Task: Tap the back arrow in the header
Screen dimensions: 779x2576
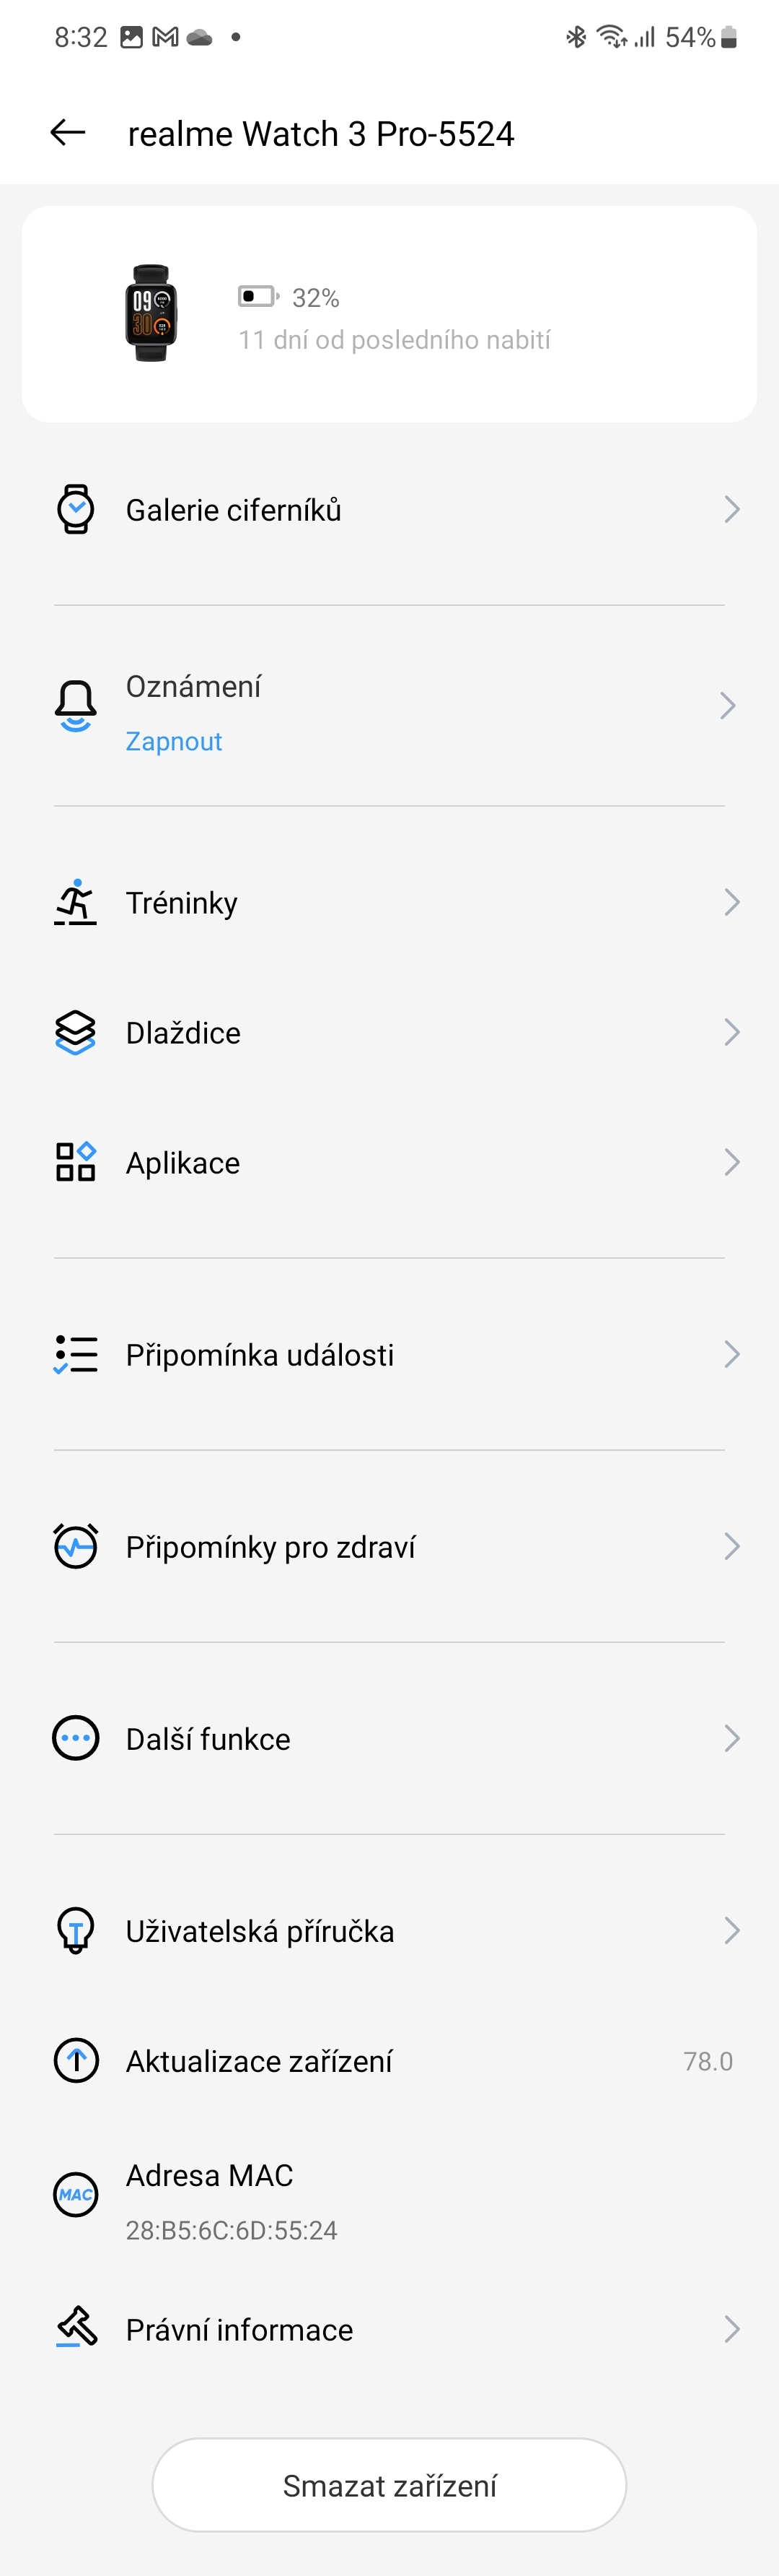Action: [67, 133]
